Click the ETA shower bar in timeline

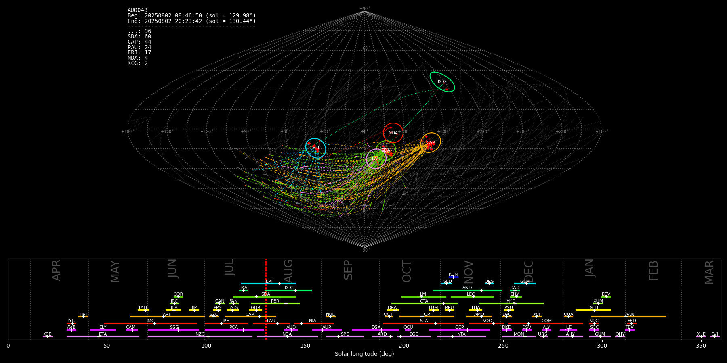pos(103,336)
